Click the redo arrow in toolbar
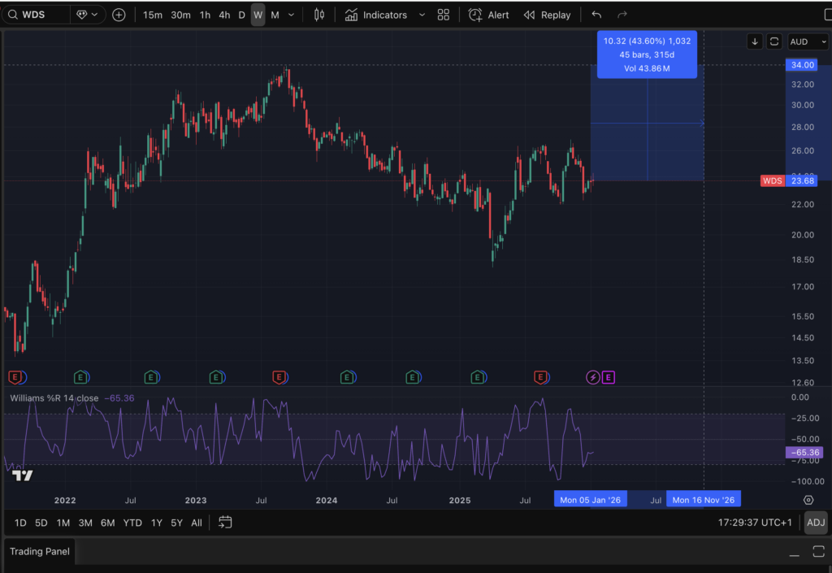This screenshot has width=832, height=573. [x=622, y=15]
